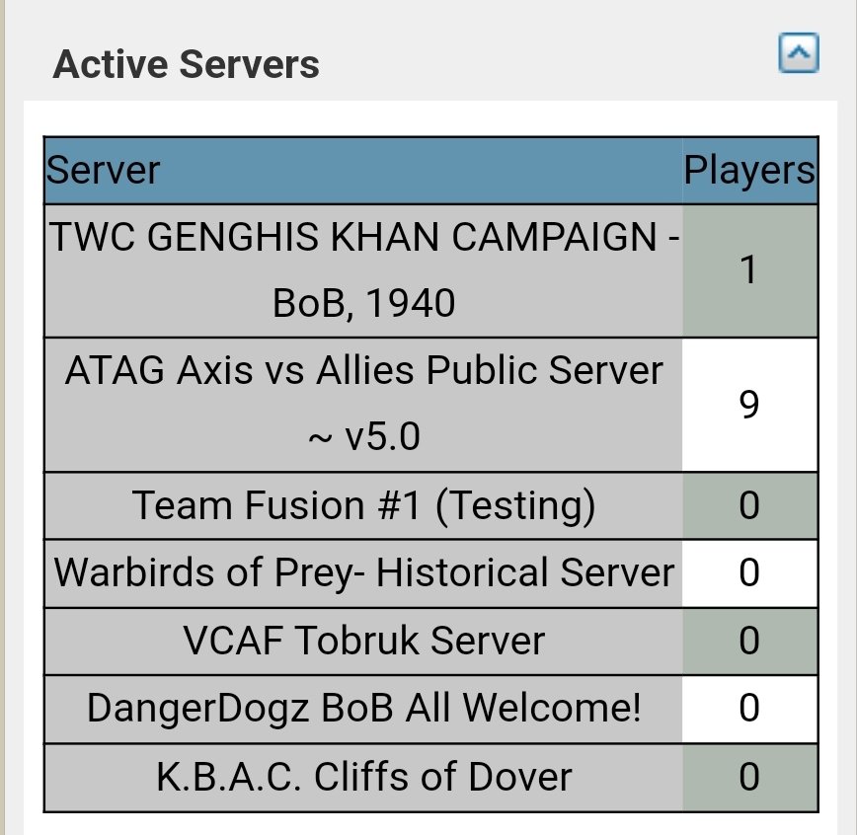Click the Active Servers panel title
The width and height of the screenshot is (857, 835).
[x=186, y=65]
